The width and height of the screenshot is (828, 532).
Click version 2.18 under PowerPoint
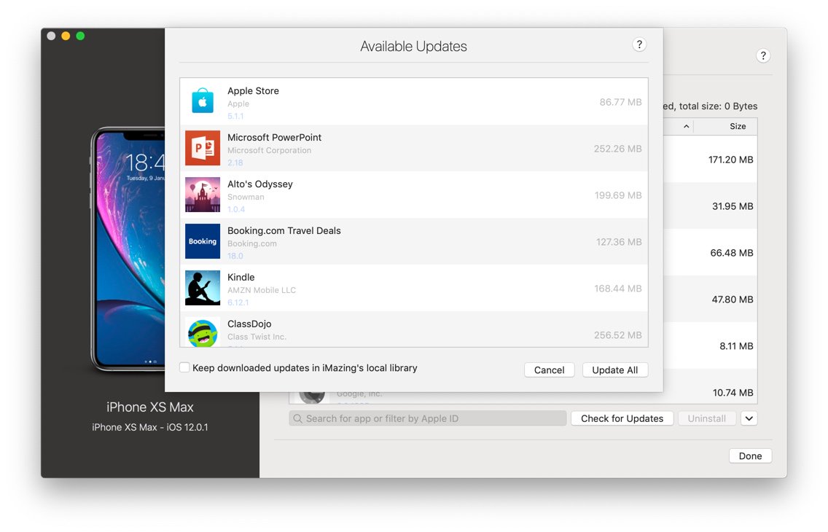235,163
